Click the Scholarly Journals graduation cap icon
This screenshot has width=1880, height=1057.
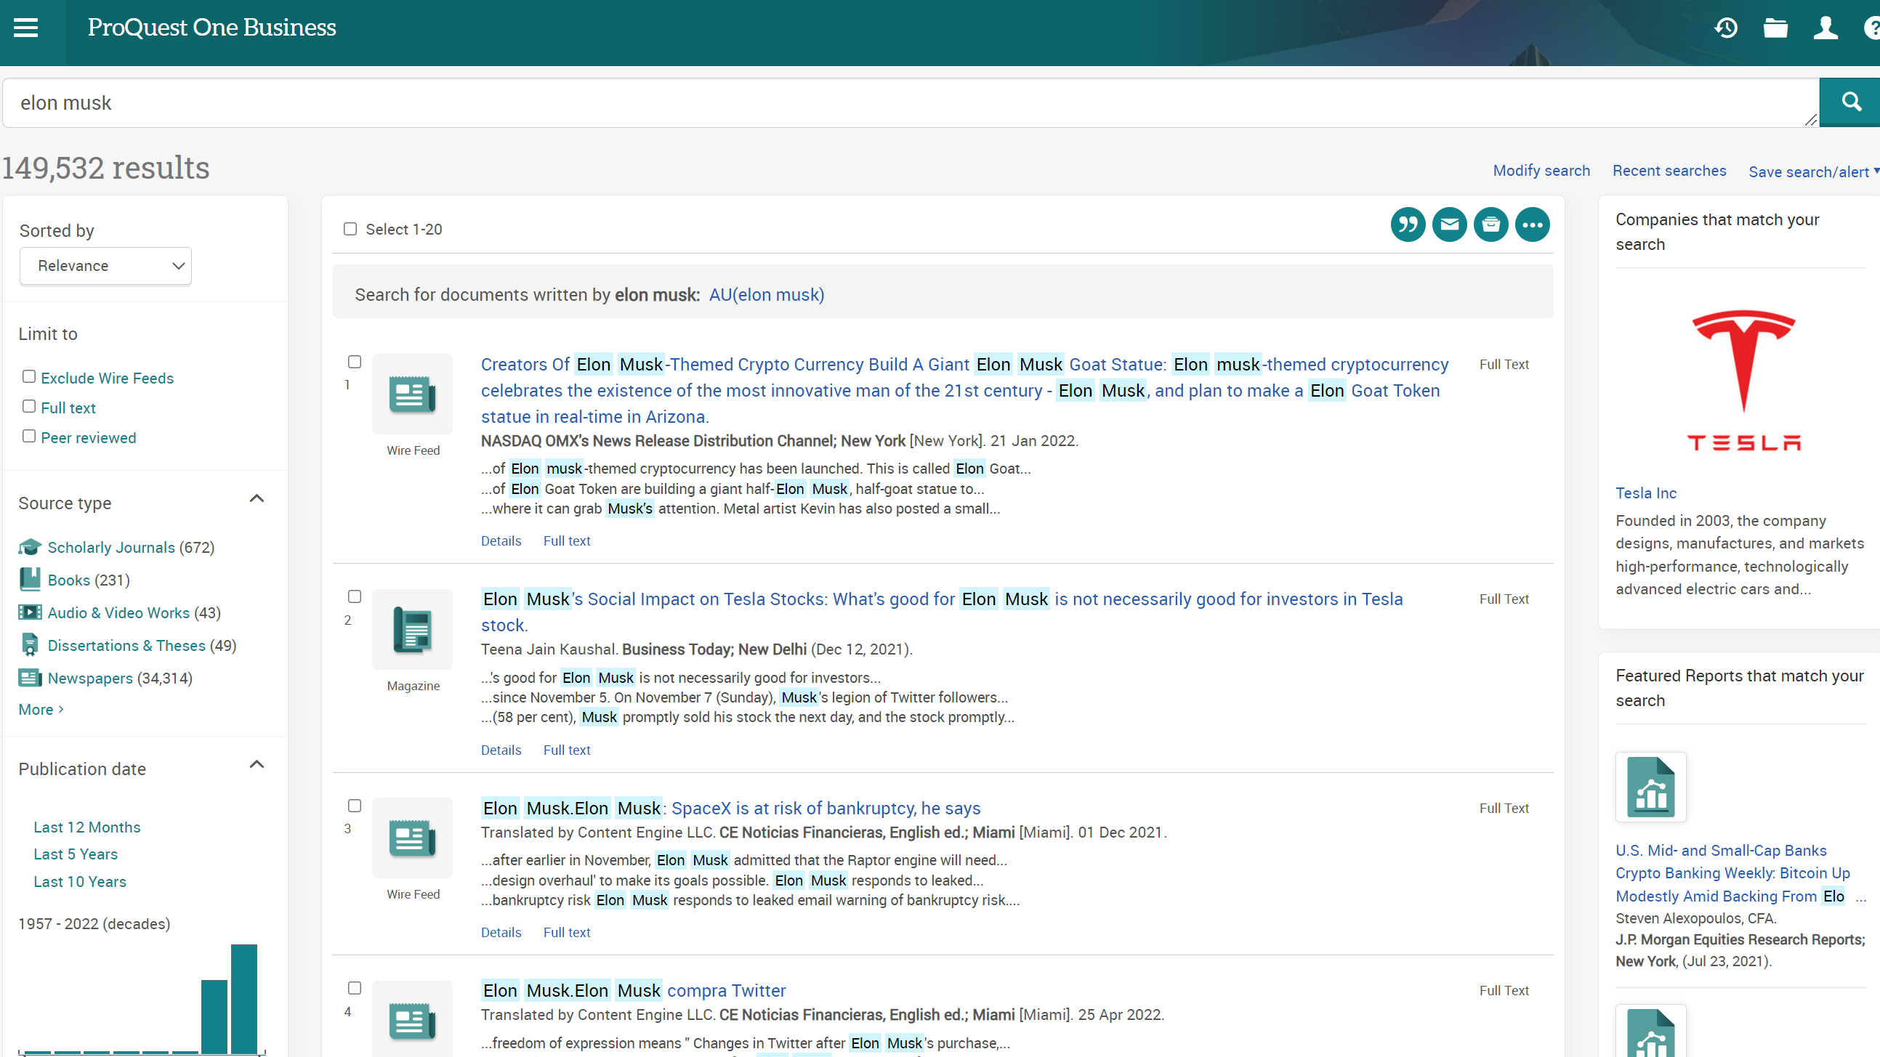coord(30,547)
